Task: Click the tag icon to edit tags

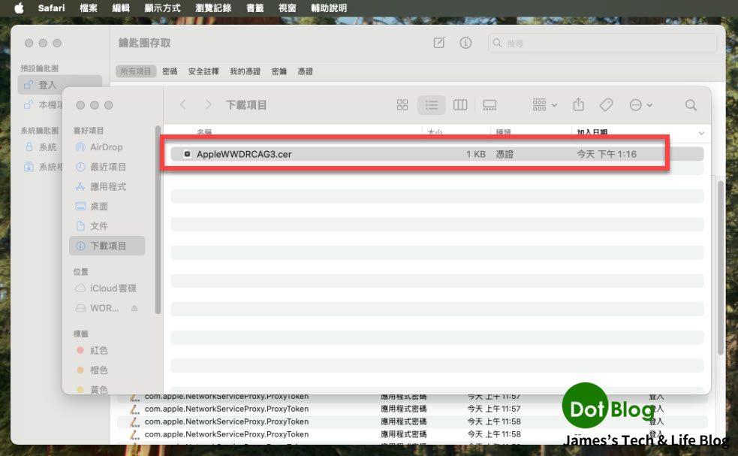Action: 606,105
